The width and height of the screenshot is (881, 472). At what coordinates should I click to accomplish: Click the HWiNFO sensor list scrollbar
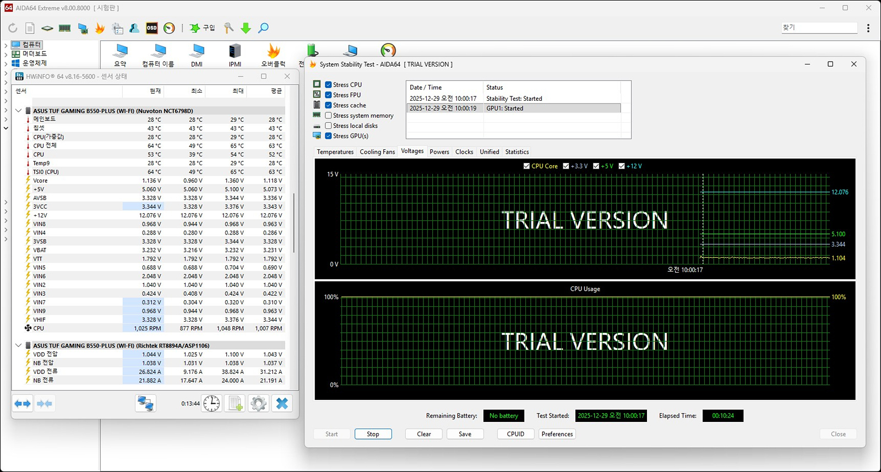(x=294, y=223)
